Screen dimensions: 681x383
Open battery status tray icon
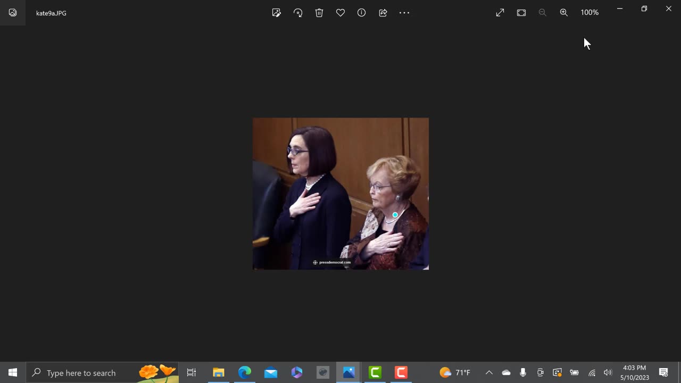point(574,372)
